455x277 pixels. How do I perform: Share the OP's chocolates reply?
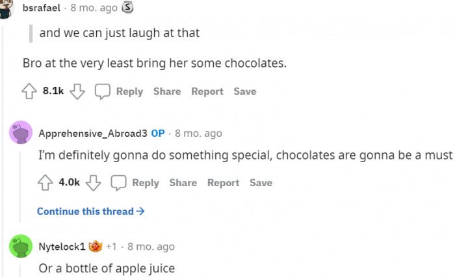(183, 183)
